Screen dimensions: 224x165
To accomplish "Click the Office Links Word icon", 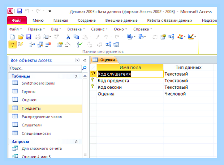I will tap(130, 37).
